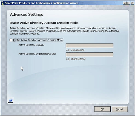Click the Maximize button in the title bar
The height and width of the screenshot is (116, 135).
pos(128,3)
